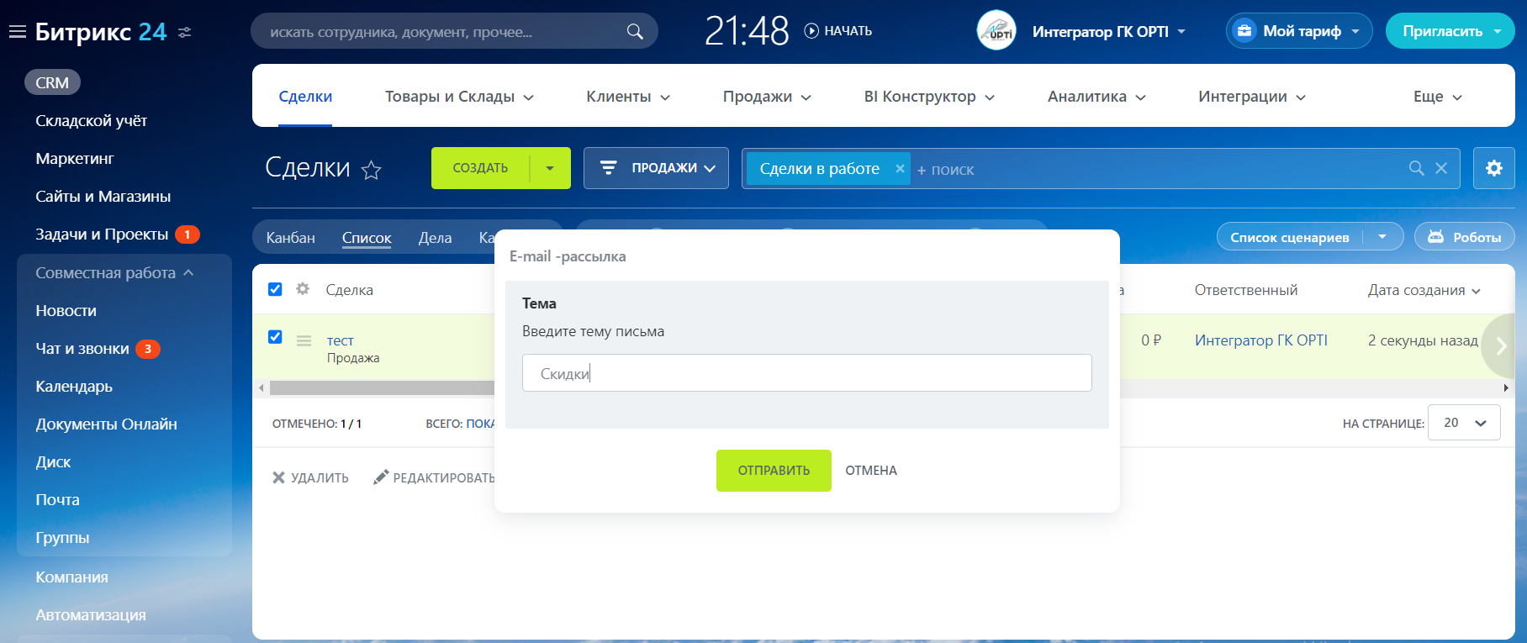Click the РЕДАКТИРОВАТЬ pencil icon
Viewport: 1527px width, 643px height.
[x=381, y=477]
